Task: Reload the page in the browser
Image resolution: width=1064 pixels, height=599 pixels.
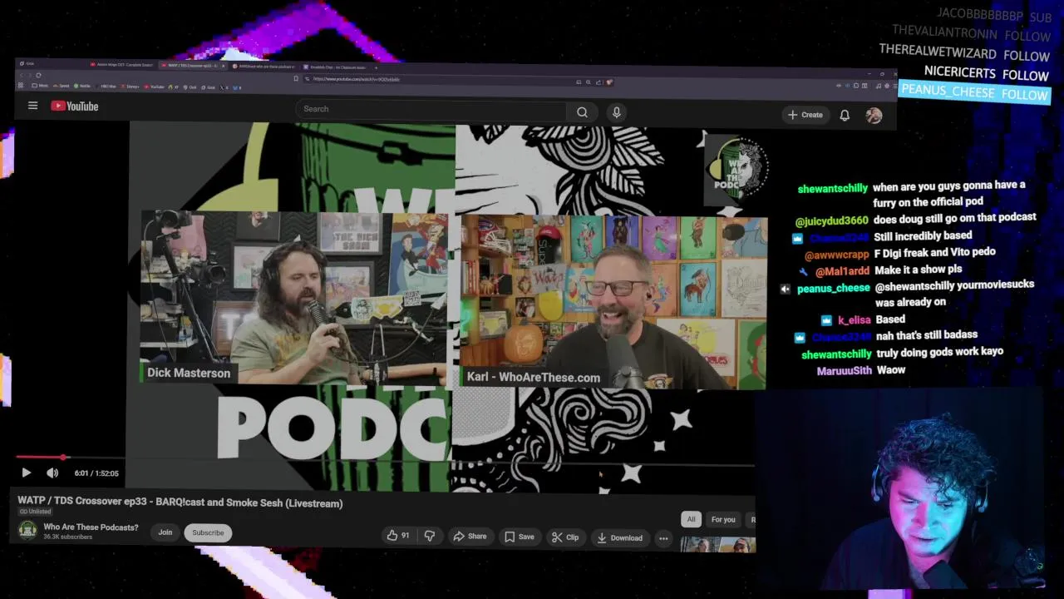Action: [38, 75]
